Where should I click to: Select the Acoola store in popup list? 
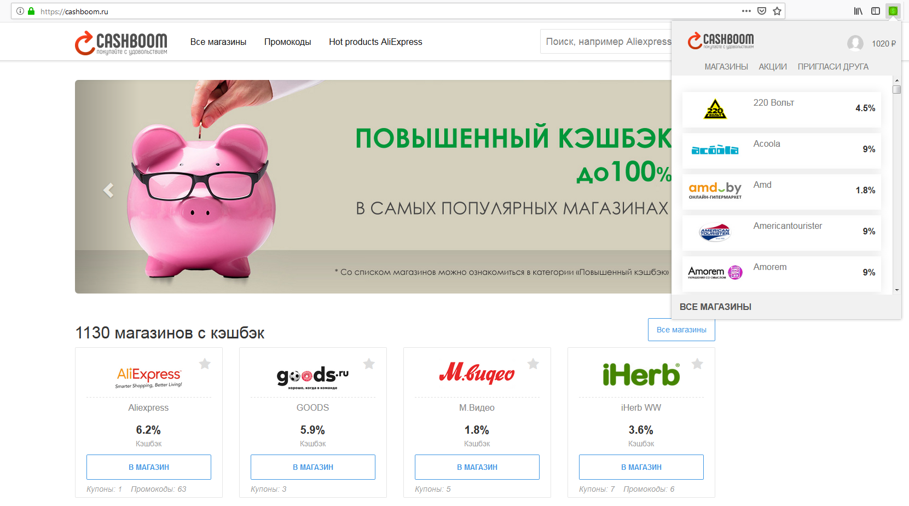click(x=781, y=150)
